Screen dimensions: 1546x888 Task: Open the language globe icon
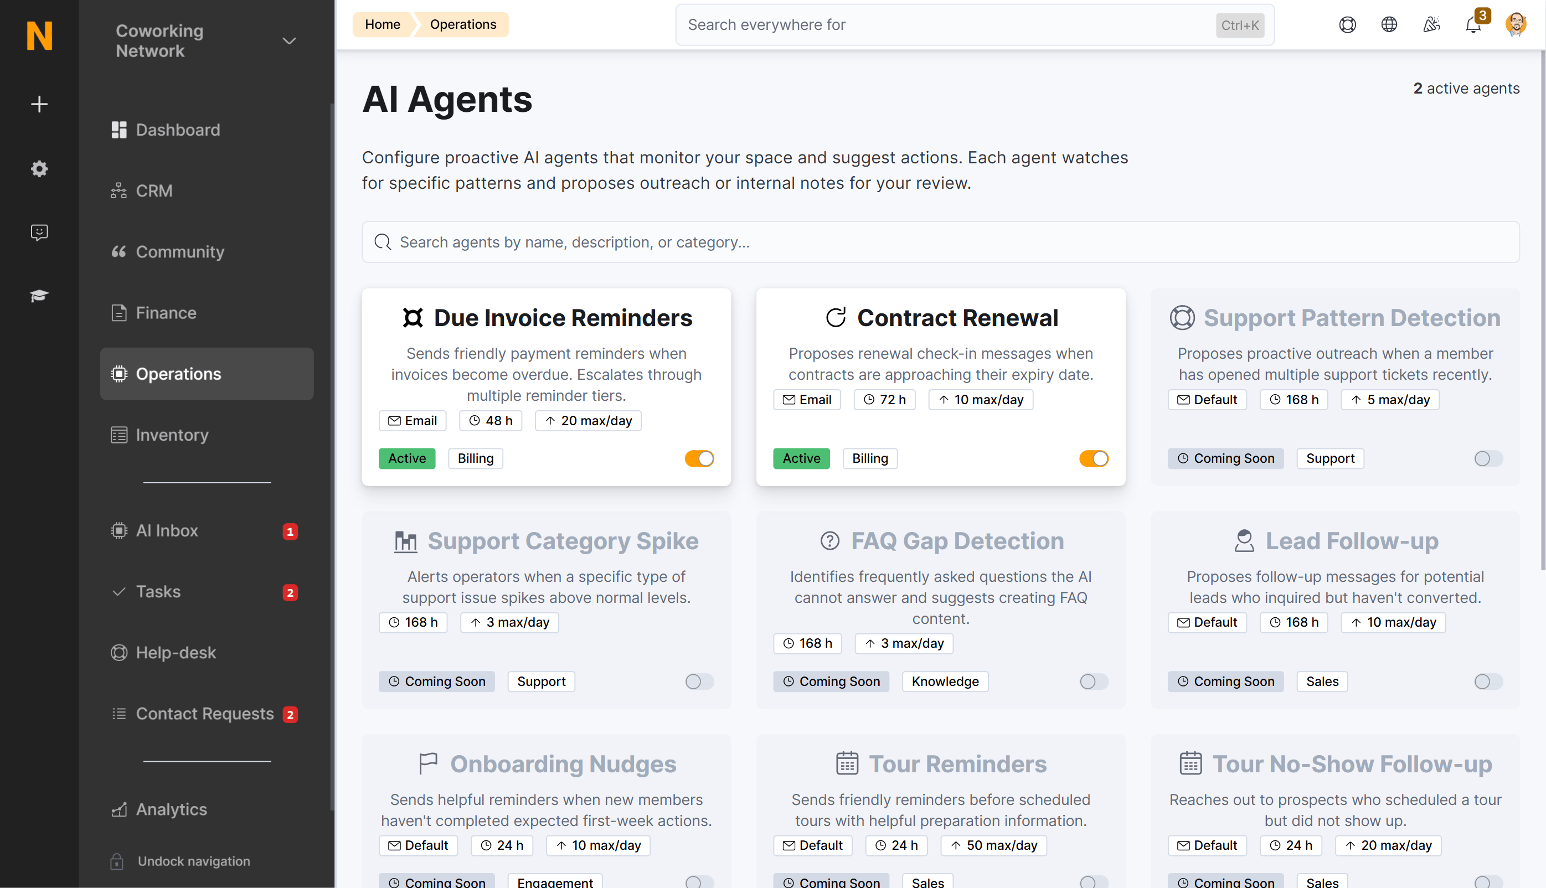[1389, 24]
